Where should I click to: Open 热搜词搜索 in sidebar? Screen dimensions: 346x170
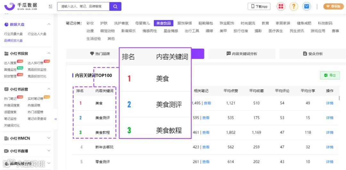(x=12, y=105)
